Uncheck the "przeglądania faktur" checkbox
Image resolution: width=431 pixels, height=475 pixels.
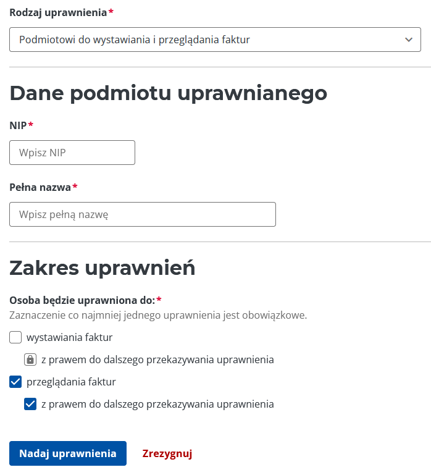point(16,382)
